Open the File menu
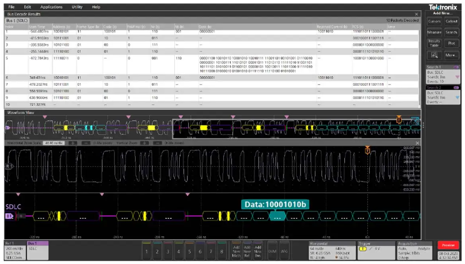The image size is (465, 264). tap(11, 7)
